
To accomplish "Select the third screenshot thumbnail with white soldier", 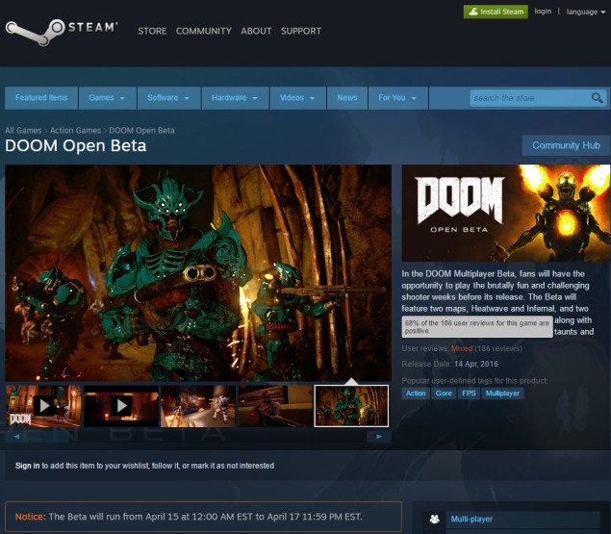I will point(198,406).
